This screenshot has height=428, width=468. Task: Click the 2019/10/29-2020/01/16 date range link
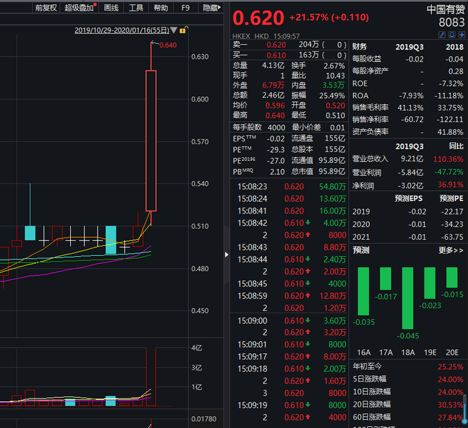tap(122, 30)
